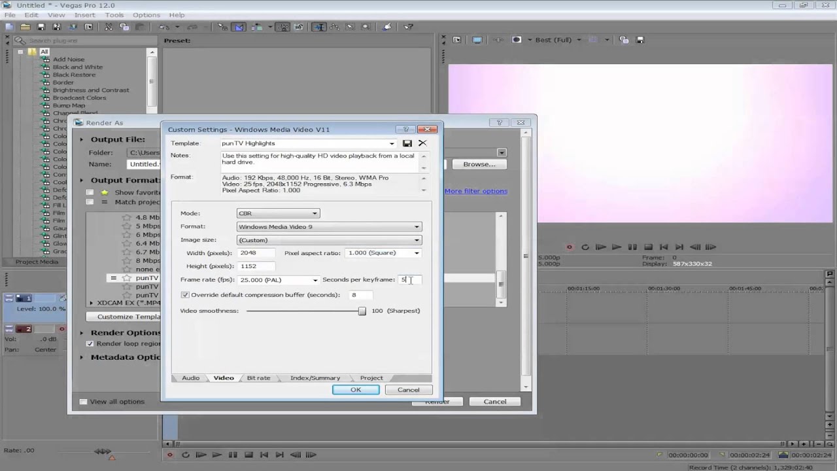This screenshot has height=471, width=837.
Task: Click the Open folder toolbar icon
Action: pos(25,27)
